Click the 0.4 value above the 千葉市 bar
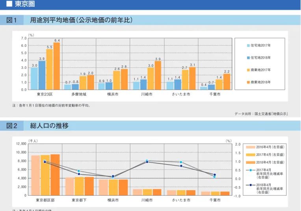The image size is (301, 211). tap(204, 85)
